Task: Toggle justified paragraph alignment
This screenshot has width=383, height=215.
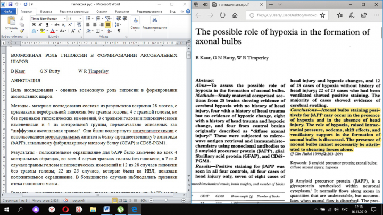Action: (107, 24)
